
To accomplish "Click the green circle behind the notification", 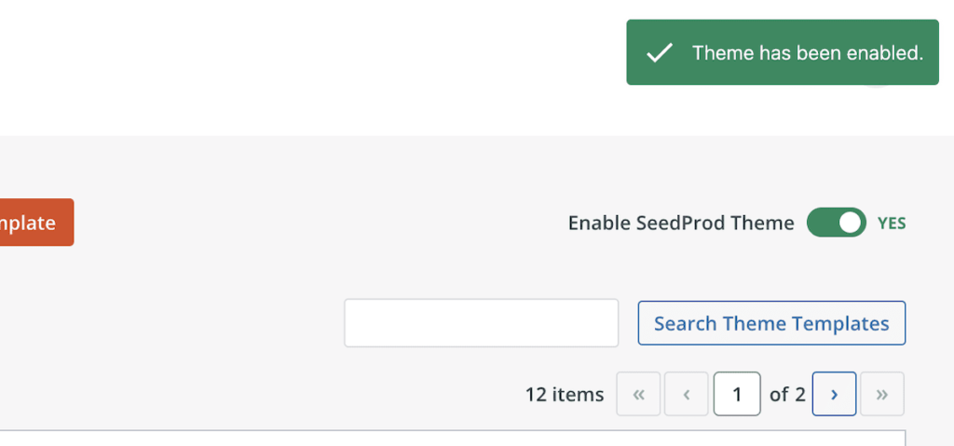I will coord(878,87).
